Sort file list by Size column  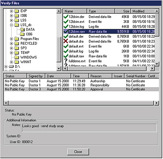click(123, 11)
